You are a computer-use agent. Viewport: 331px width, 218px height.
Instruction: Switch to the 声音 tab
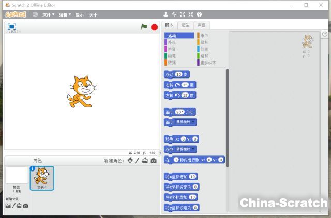coord(201,25)
